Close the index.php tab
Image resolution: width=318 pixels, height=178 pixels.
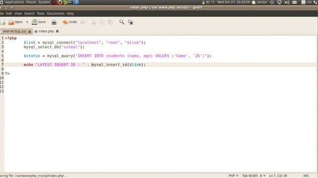coord(58,31)
